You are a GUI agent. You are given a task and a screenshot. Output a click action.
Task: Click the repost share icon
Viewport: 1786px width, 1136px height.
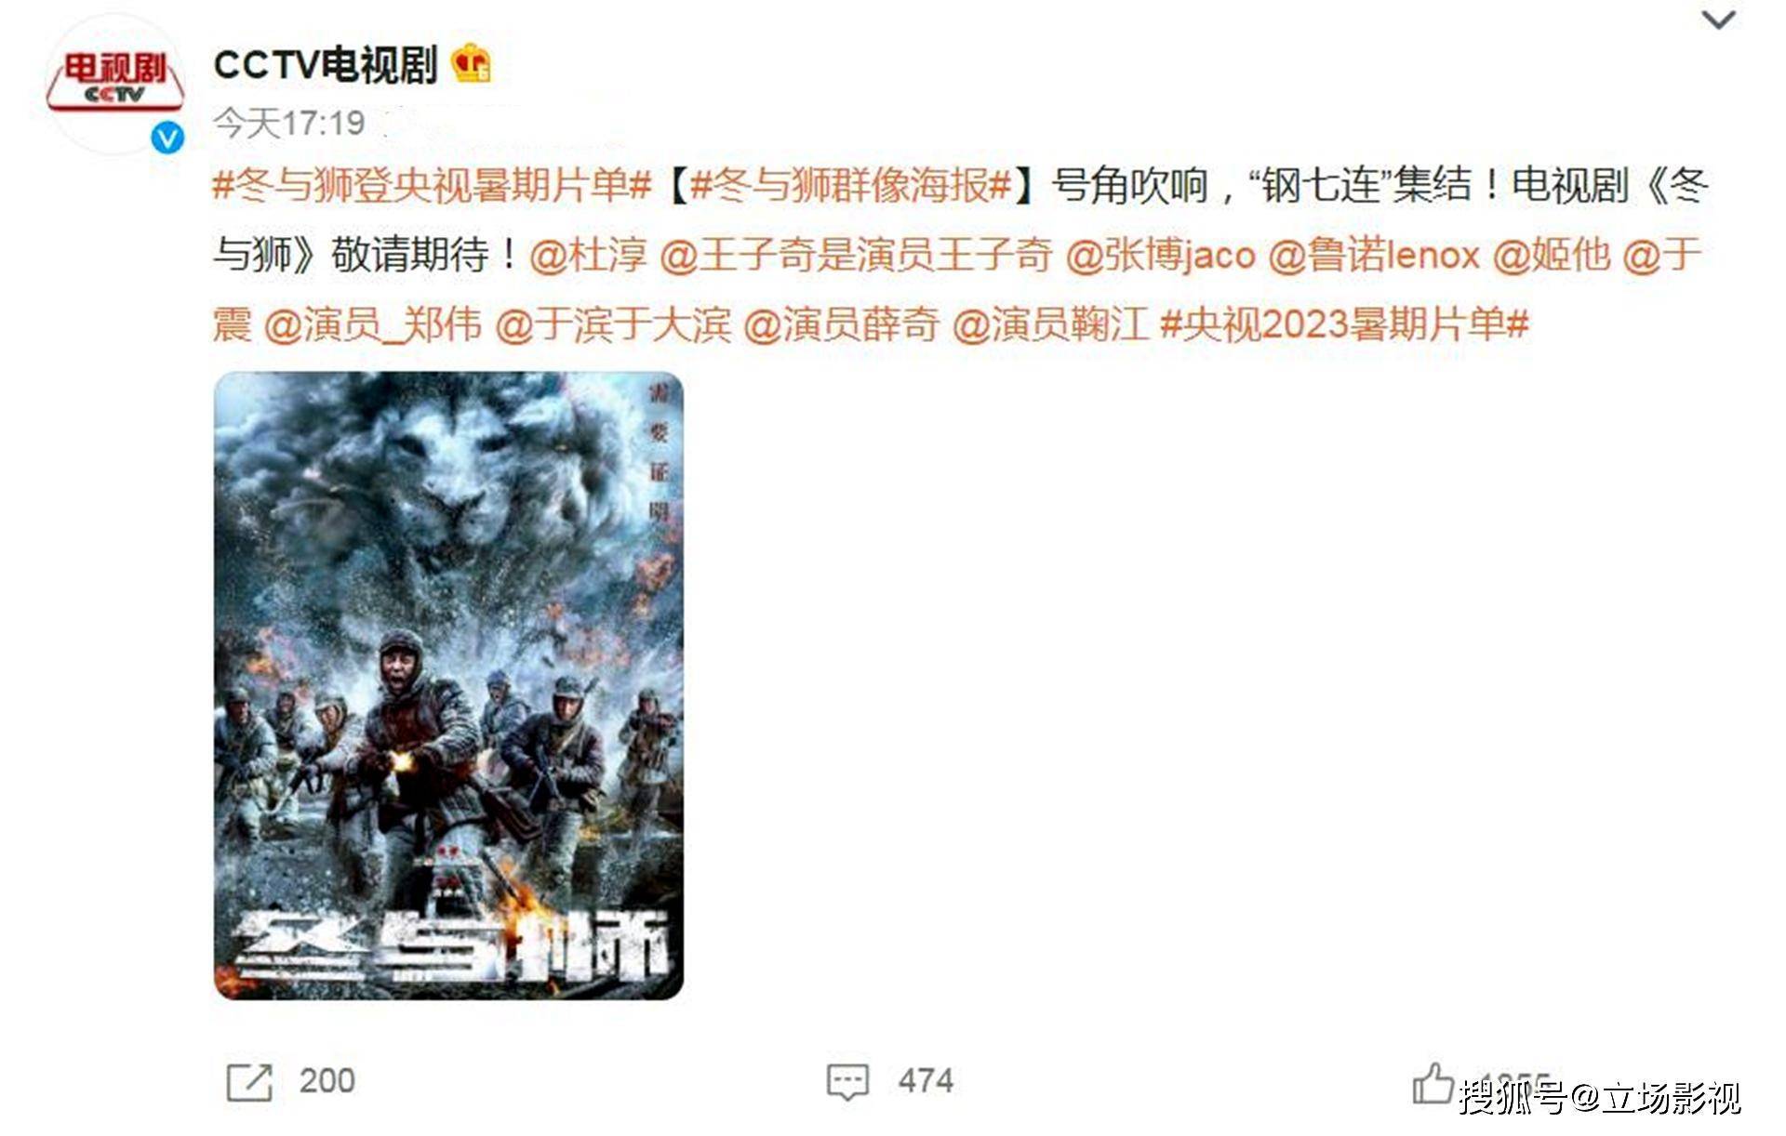pos(249,1081)
